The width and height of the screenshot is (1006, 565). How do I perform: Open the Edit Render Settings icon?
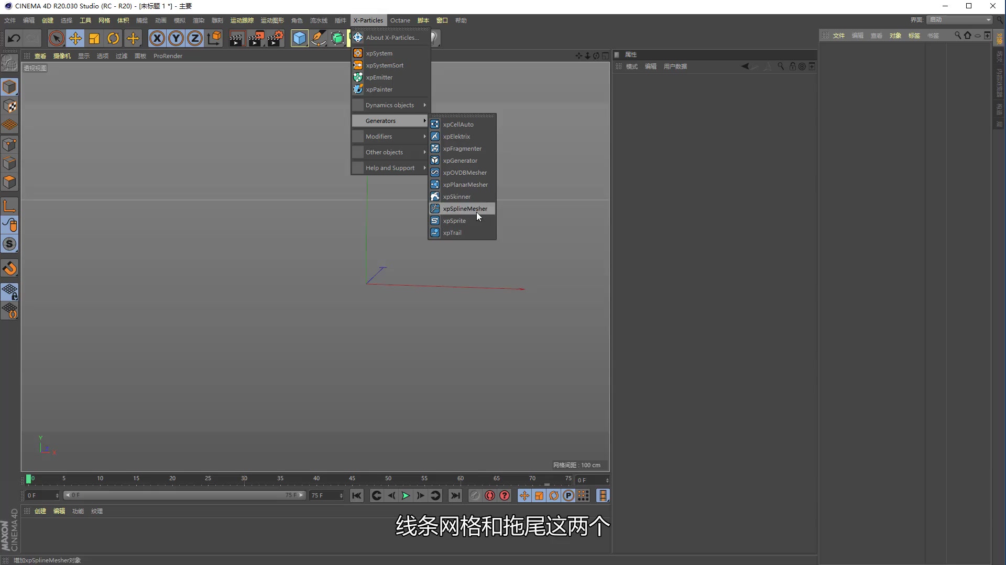tap(276, 38)
